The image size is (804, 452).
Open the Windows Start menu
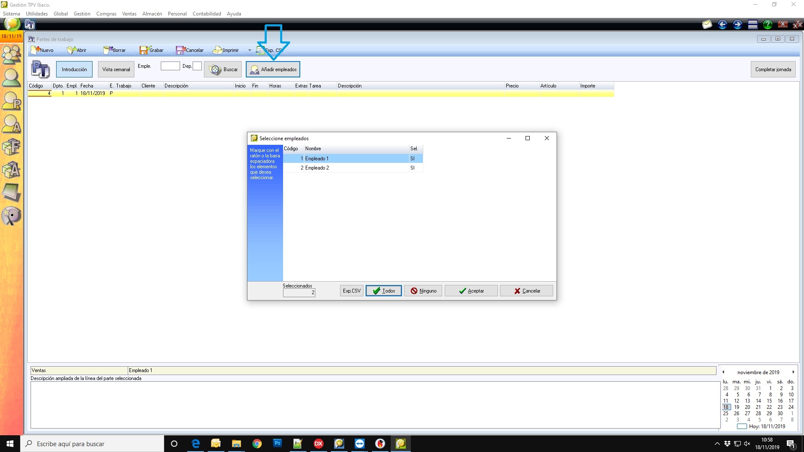10,444
